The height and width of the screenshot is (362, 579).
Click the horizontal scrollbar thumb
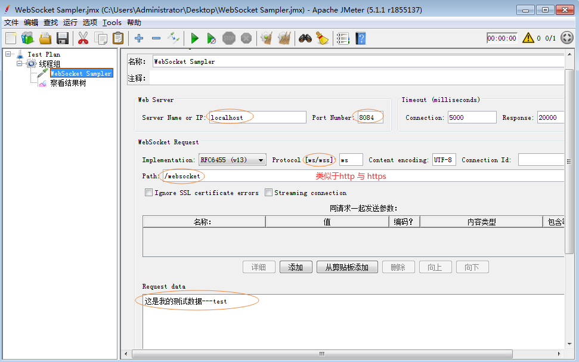(x=322, y=354)
